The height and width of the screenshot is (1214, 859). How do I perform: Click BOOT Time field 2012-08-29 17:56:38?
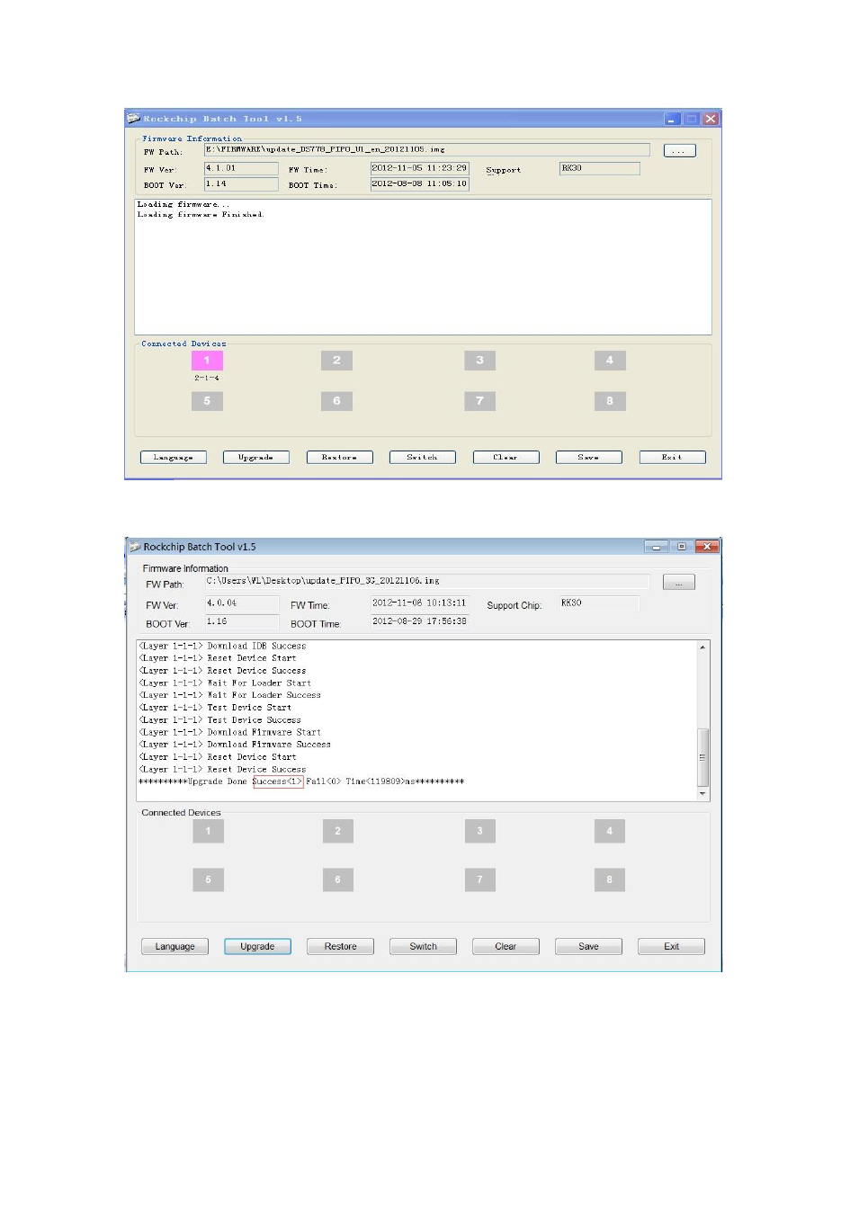coord(420,622)
